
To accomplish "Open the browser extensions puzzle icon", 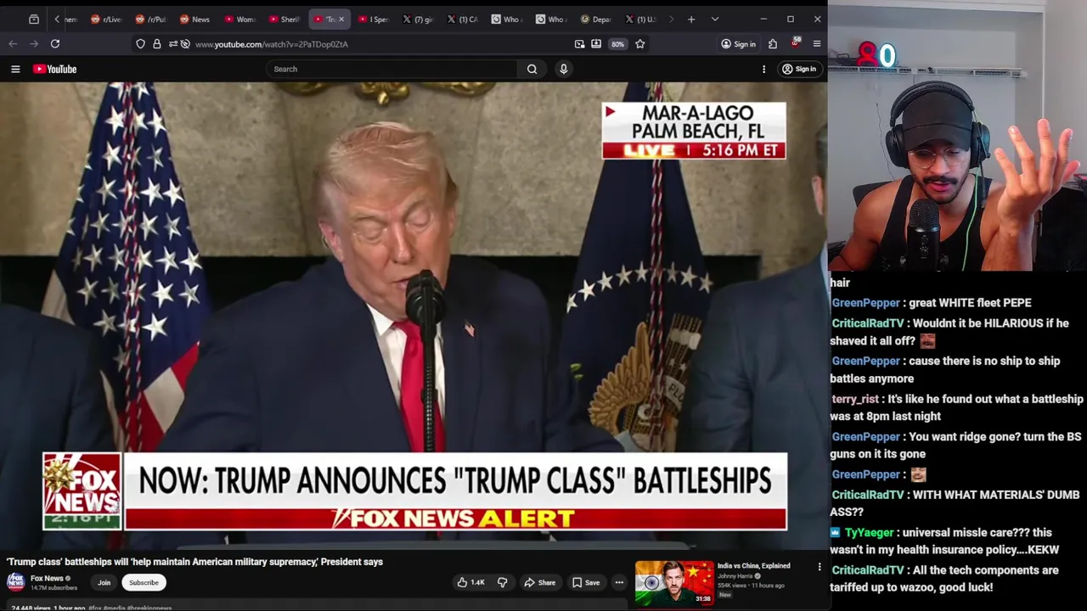I will click(773, 43).
